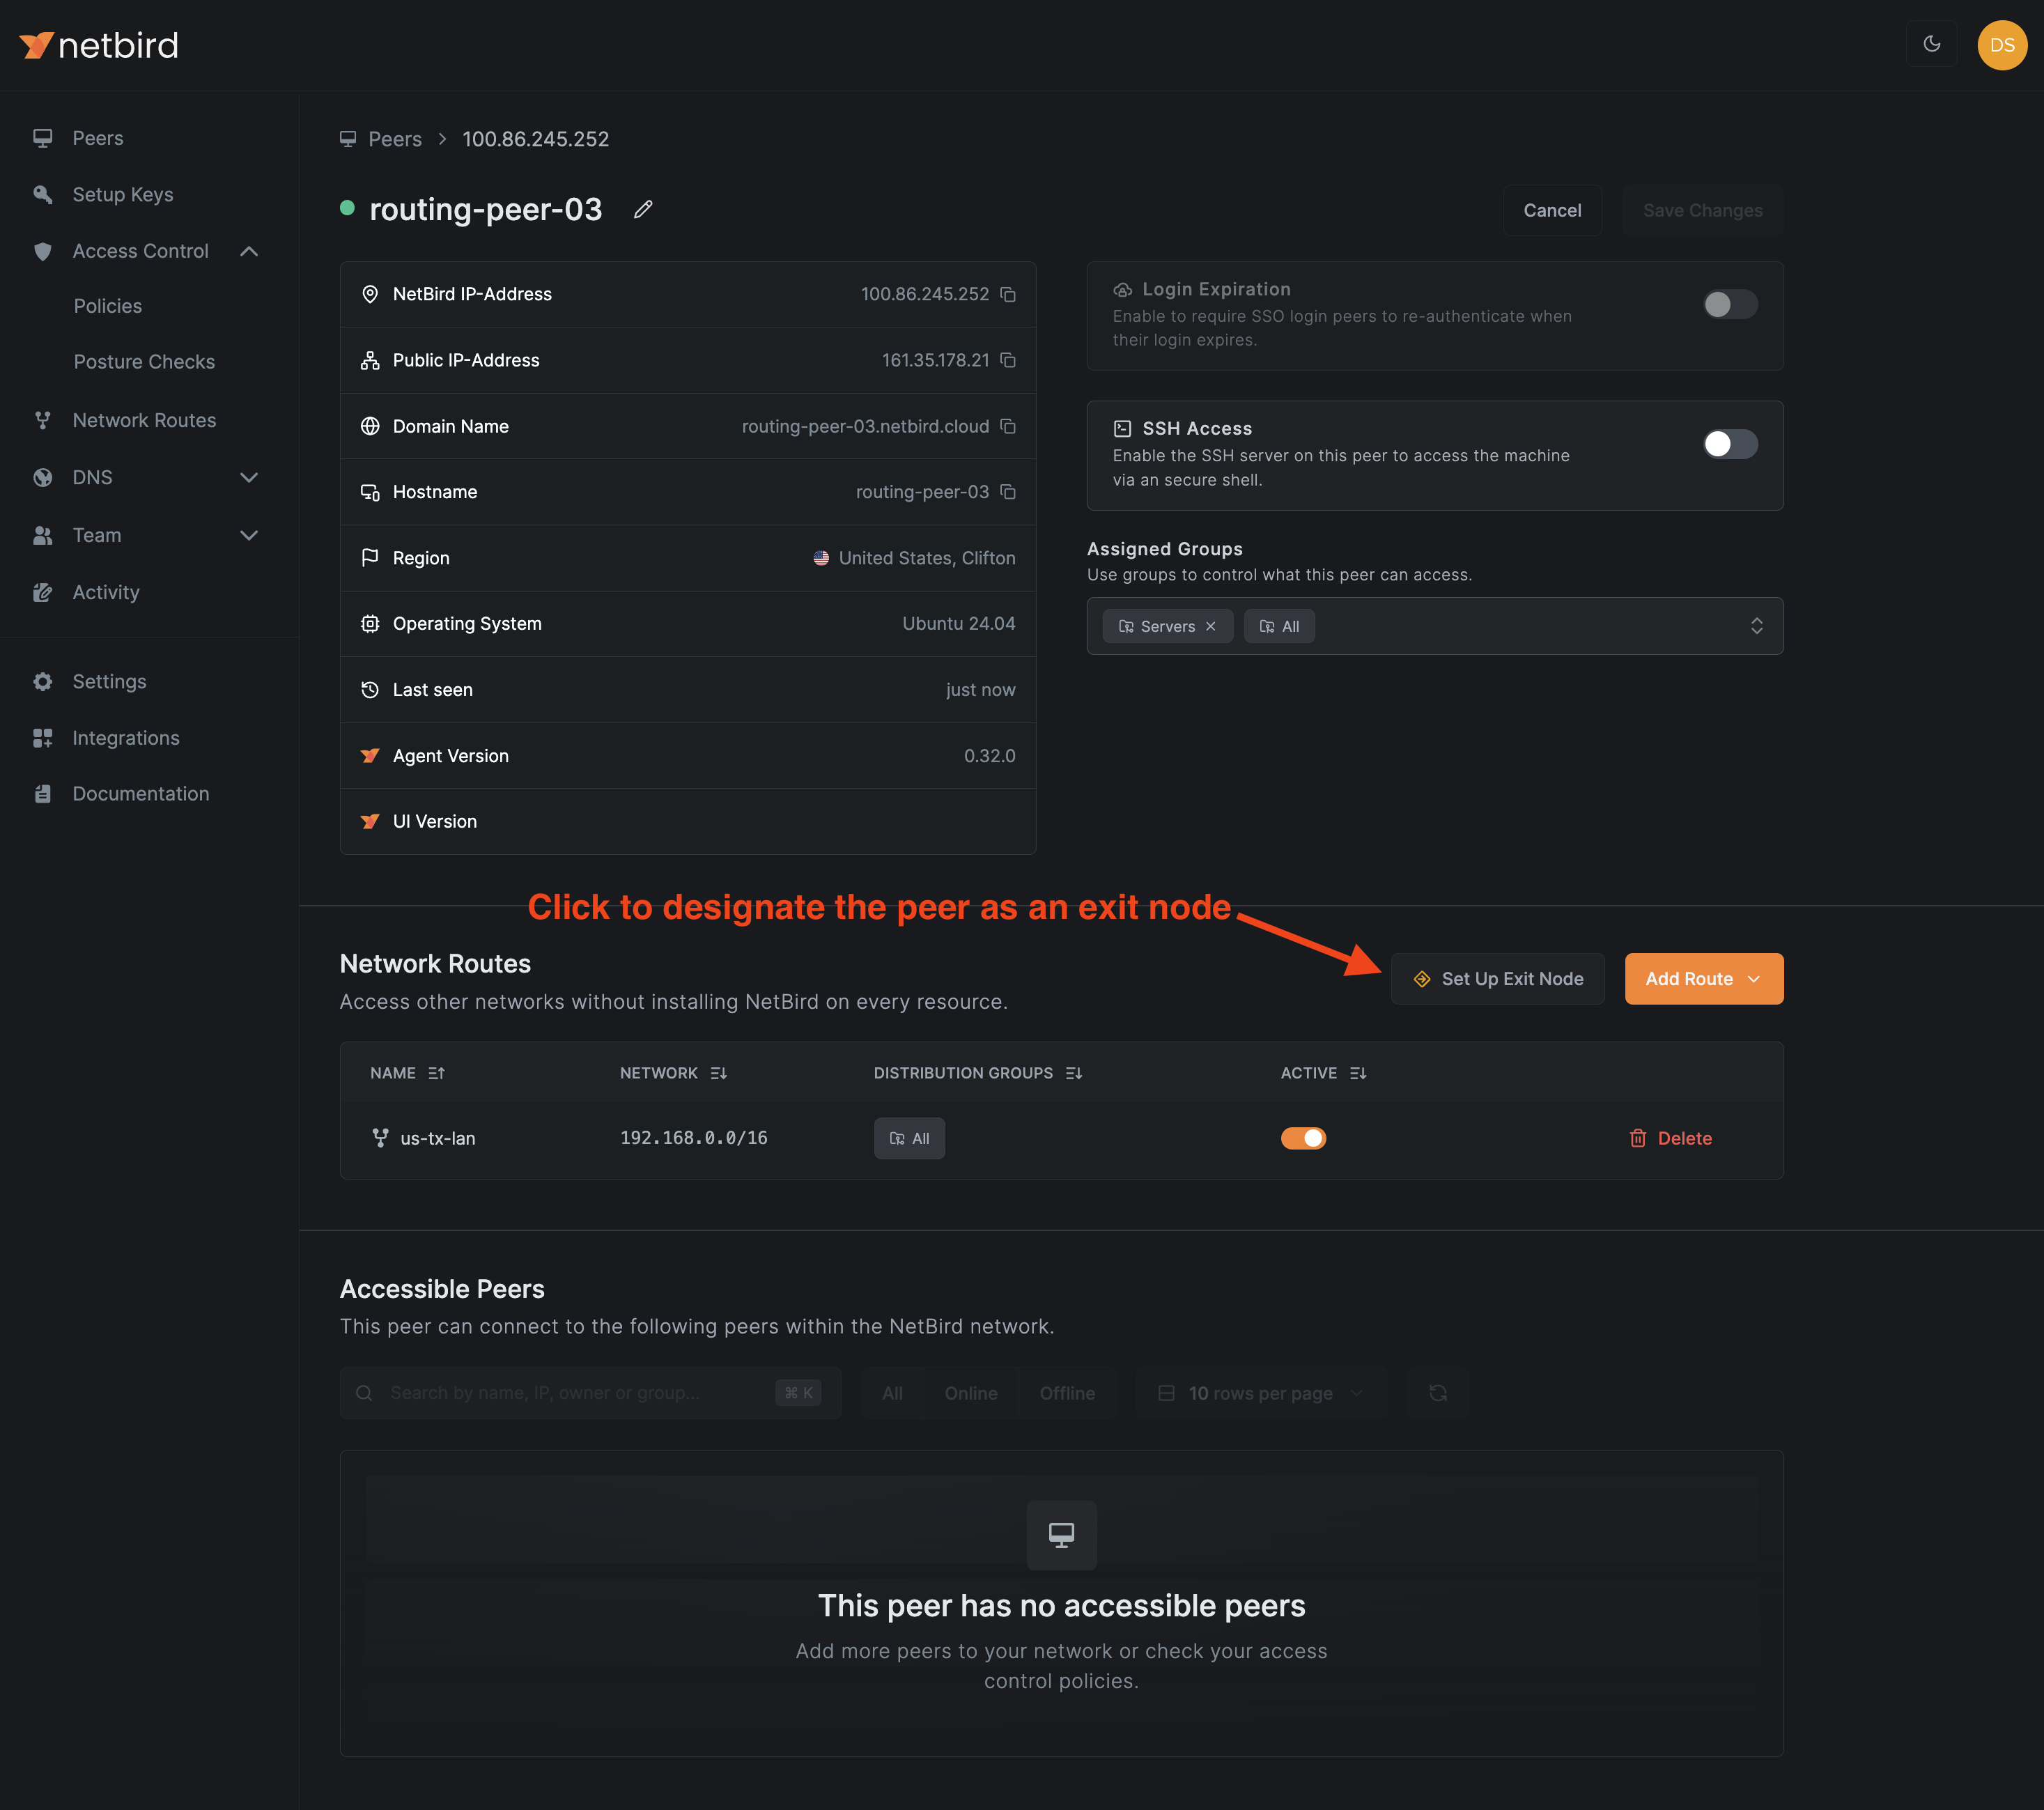This screenshot has width=2044, height=1810.
Task: Copy the hostname routing-peer-03
Action: [x=1008, y=492]
